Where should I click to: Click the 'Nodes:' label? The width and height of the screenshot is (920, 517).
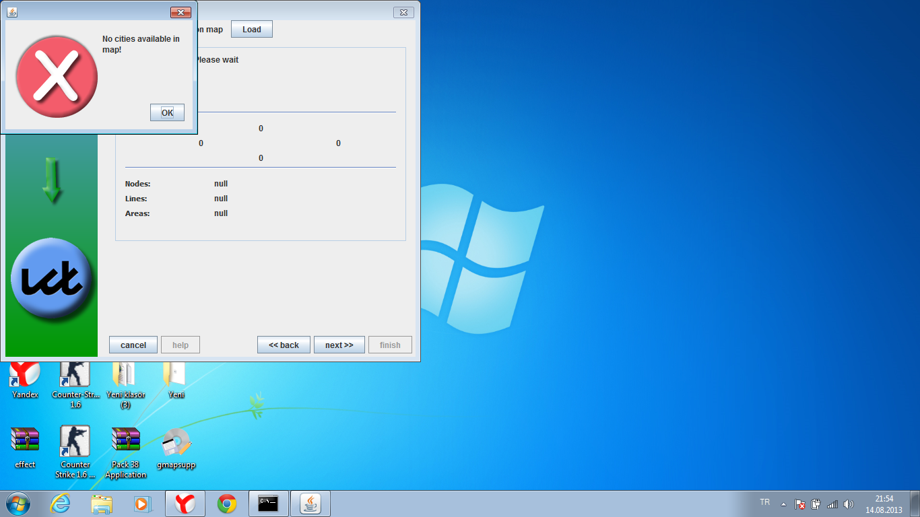(x=138, y=184)
